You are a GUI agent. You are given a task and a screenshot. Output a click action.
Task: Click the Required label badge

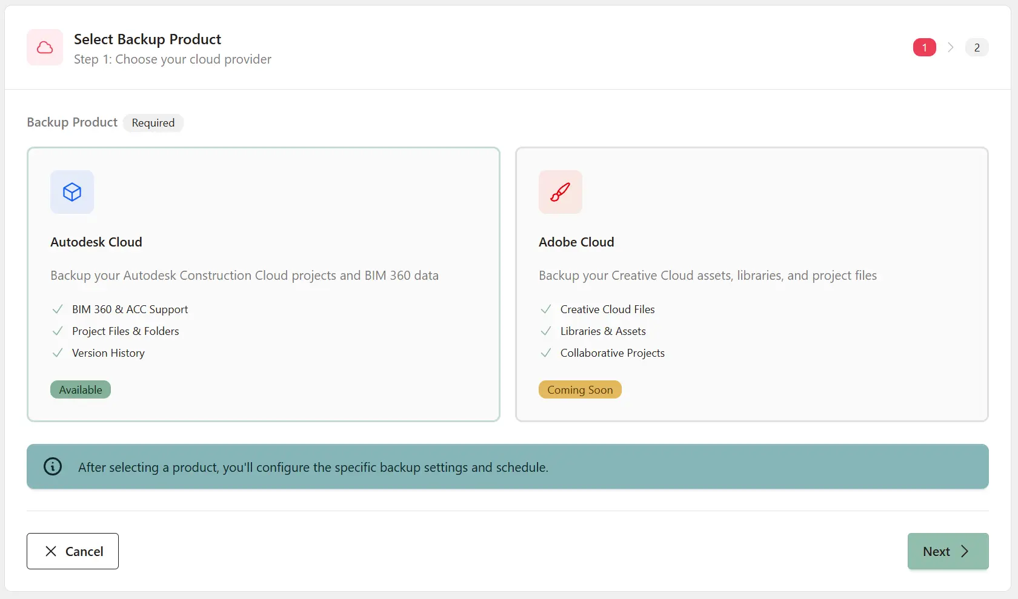click(153, 123)
